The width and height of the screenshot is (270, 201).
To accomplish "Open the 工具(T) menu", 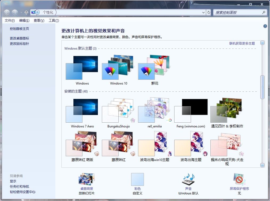I will [54, 21].
